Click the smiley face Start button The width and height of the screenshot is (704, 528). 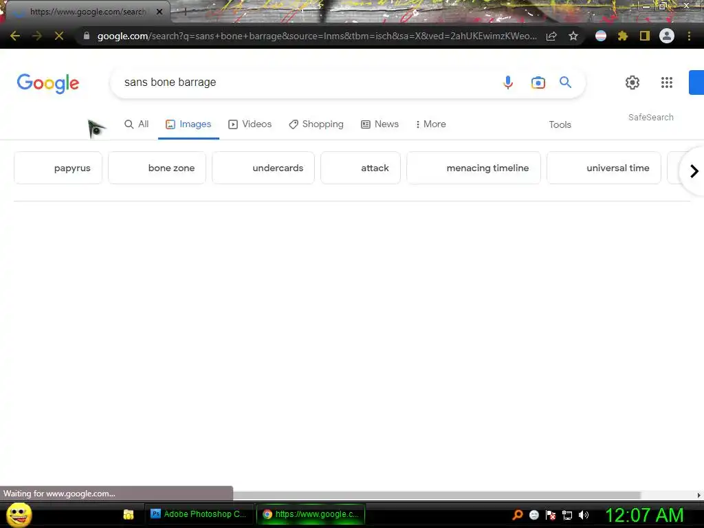(x=19, y=514)
